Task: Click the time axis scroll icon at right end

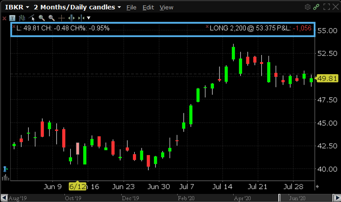Action: (x=317, y=186)
